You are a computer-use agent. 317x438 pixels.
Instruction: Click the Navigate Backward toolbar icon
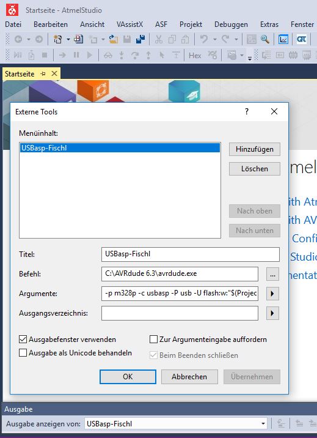pos(18,39)
